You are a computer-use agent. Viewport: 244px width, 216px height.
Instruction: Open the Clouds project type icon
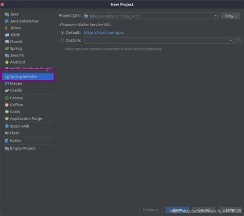tap(7, 42)
